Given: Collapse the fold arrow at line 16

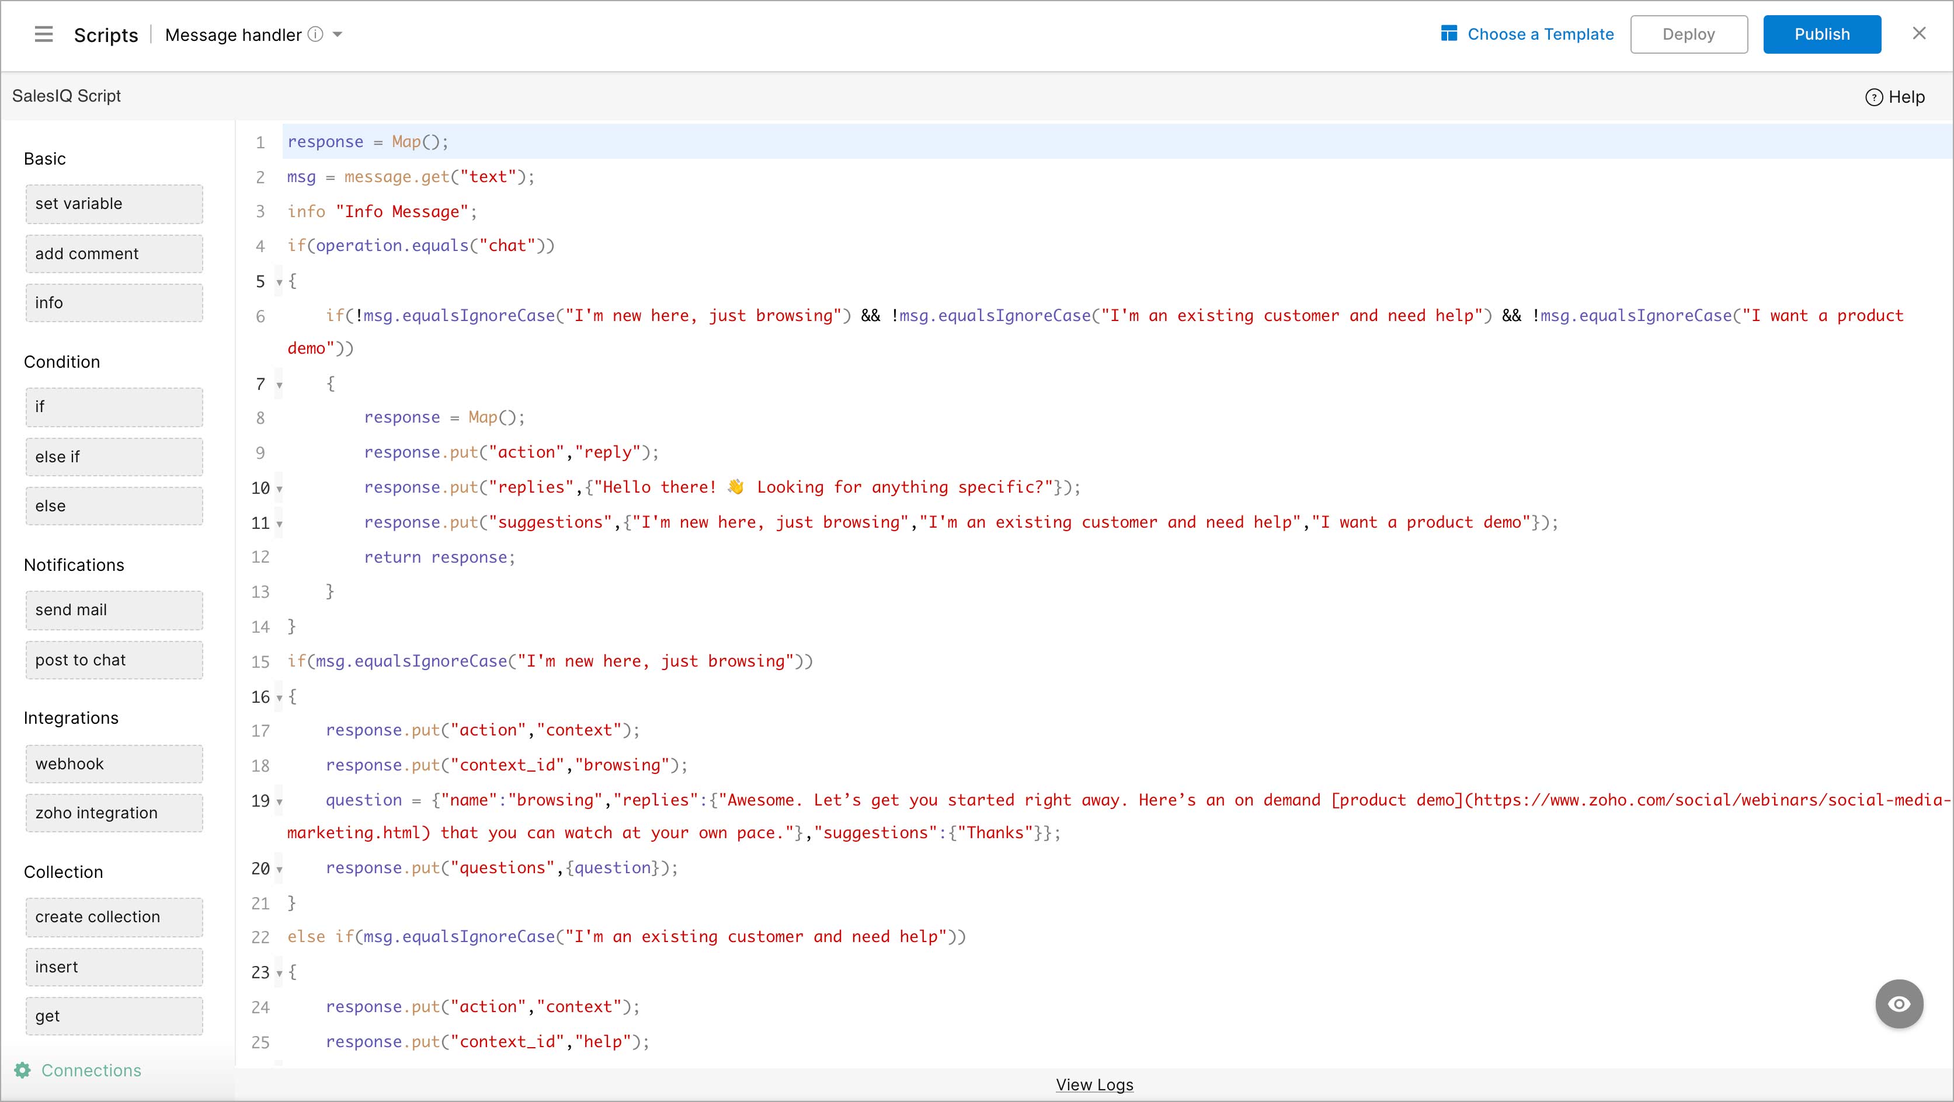Looking at the screenshot, I should (279, 698).
